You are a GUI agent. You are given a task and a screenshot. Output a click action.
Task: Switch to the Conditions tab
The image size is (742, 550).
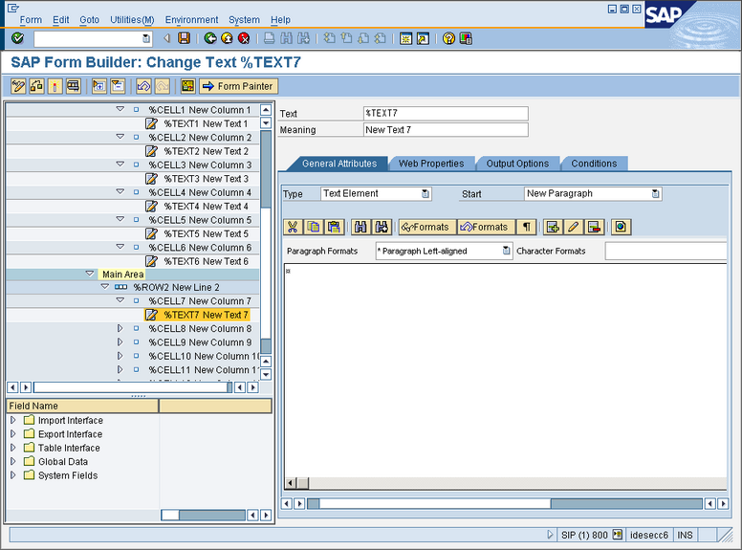(595, 164)
